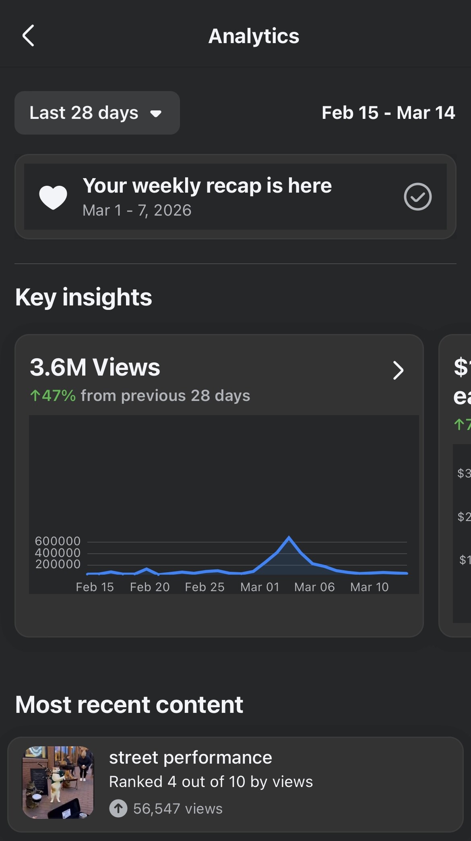Image resolution: width=471 pixels, height=841 pixels.
Task: Tap the heart icon in weekly recap
Action: click(x=53, y=197)
